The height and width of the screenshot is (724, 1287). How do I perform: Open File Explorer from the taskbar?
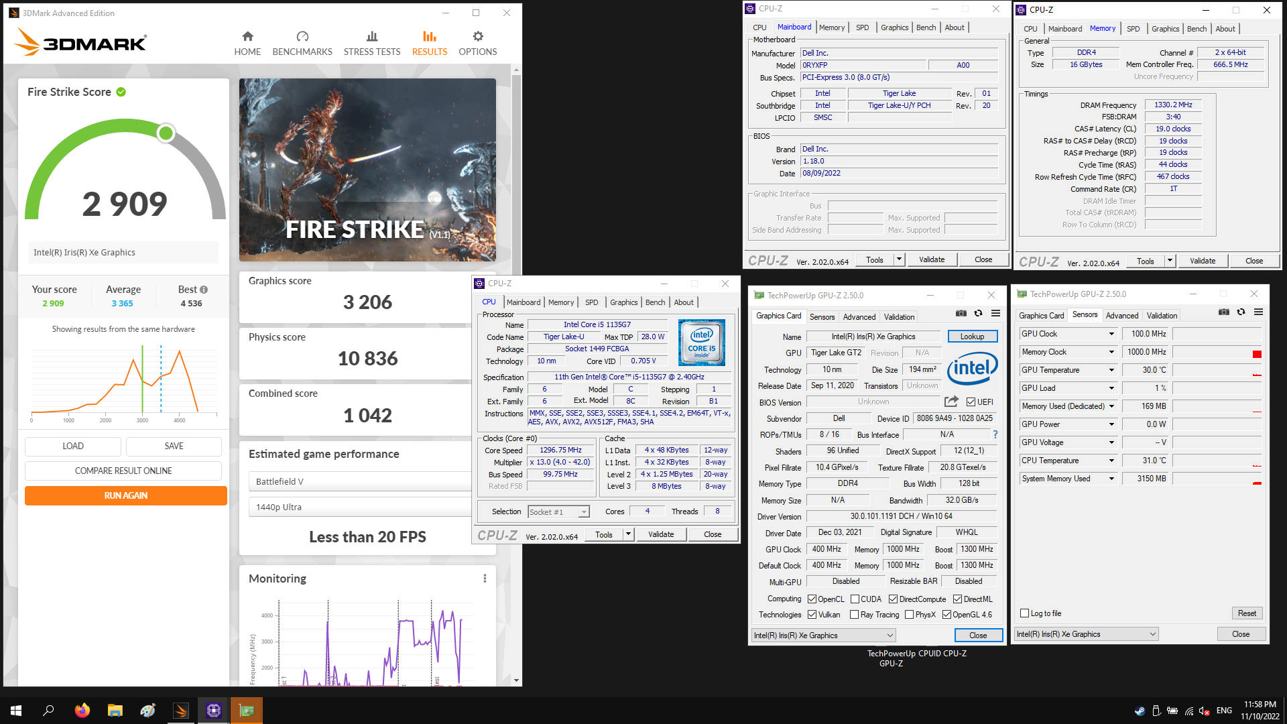[x=115, y=711]
